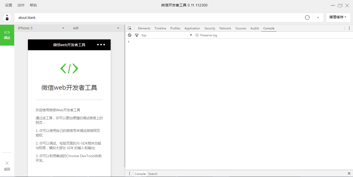
Task: Select the Console tab in top bar
Action: coord(269,28)
